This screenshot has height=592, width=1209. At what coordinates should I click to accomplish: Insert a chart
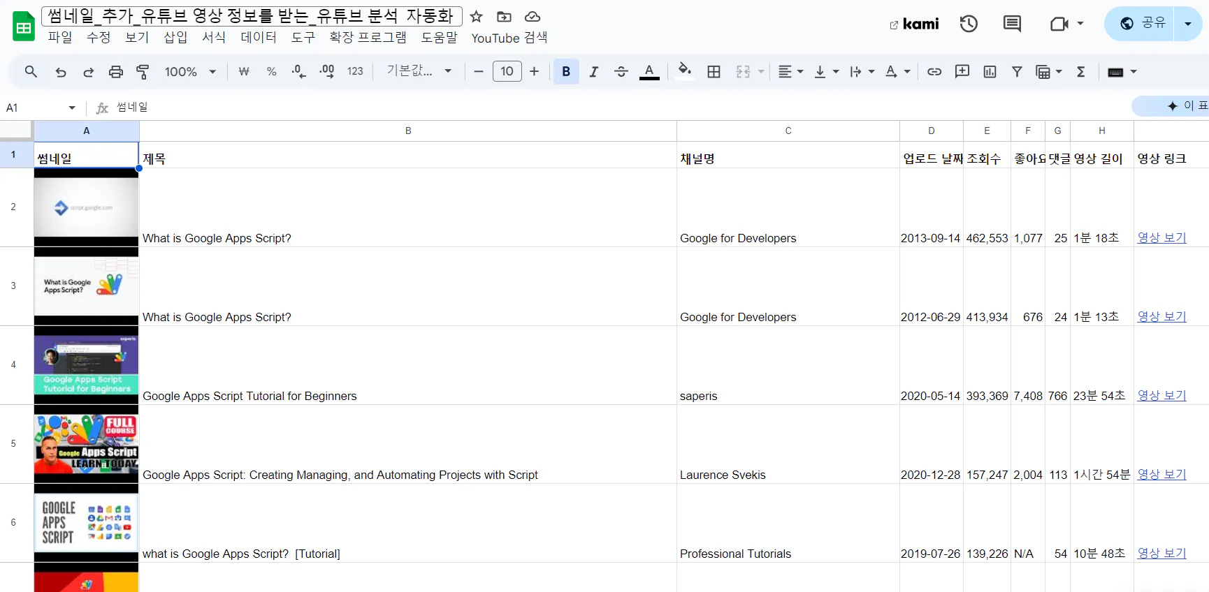tap(990, 71)
